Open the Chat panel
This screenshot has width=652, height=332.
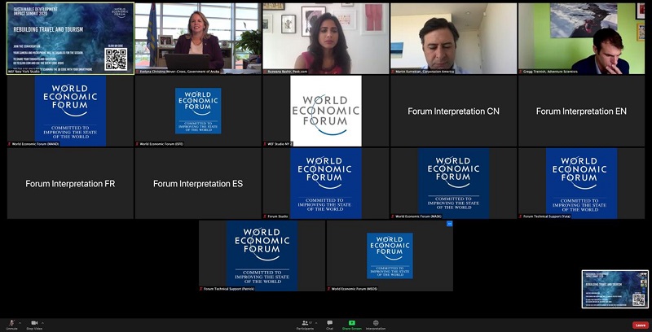(330, 323)
